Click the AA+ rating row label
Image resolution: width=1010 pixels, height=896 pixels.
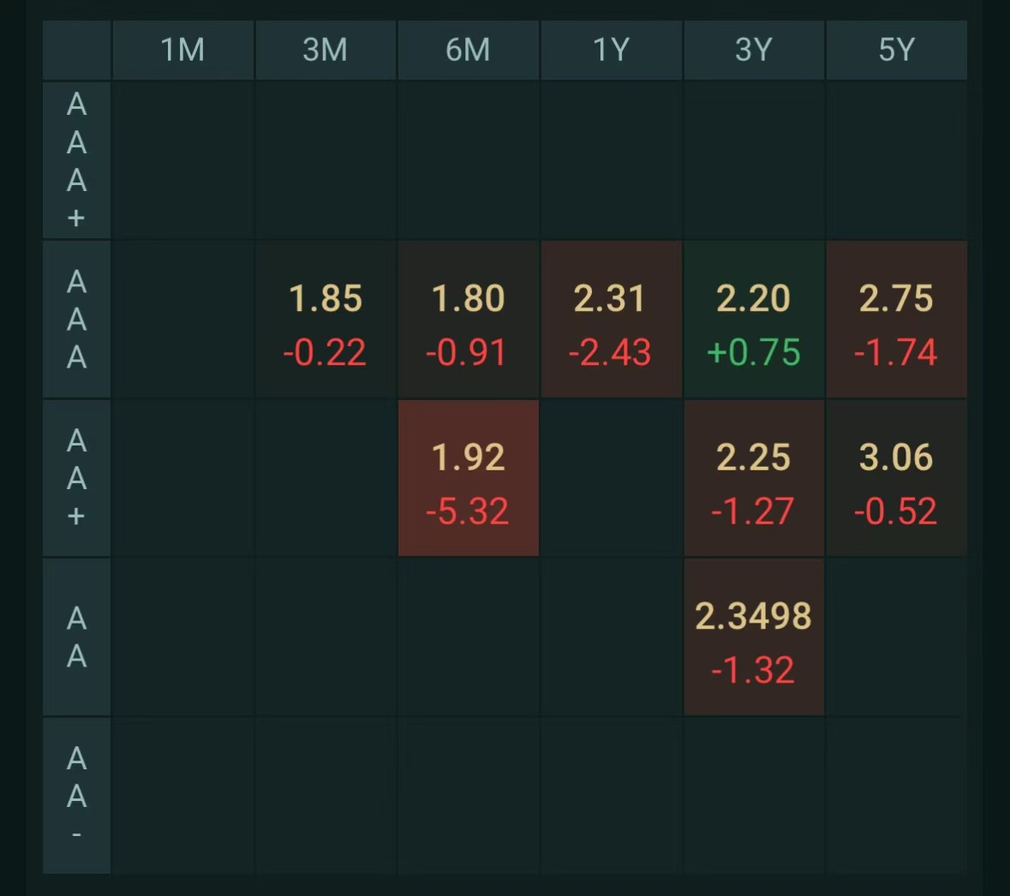(x=76, y=478)
